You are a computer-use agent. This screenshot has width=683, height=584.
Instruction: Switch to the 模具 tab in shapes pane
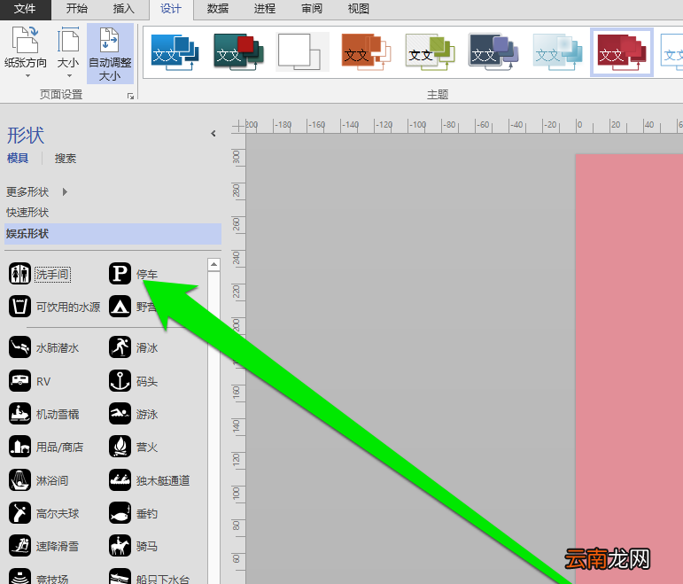tap(18, 158)
